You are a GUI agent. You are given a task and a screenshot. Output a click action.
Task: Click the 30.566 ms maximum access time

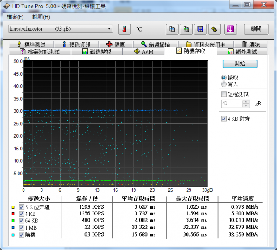(195, 234)
